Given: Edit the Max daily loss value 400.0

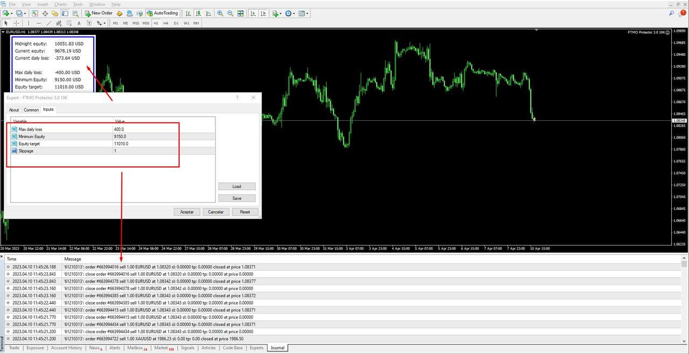Looking at the screenshot, I should (164, 129).
